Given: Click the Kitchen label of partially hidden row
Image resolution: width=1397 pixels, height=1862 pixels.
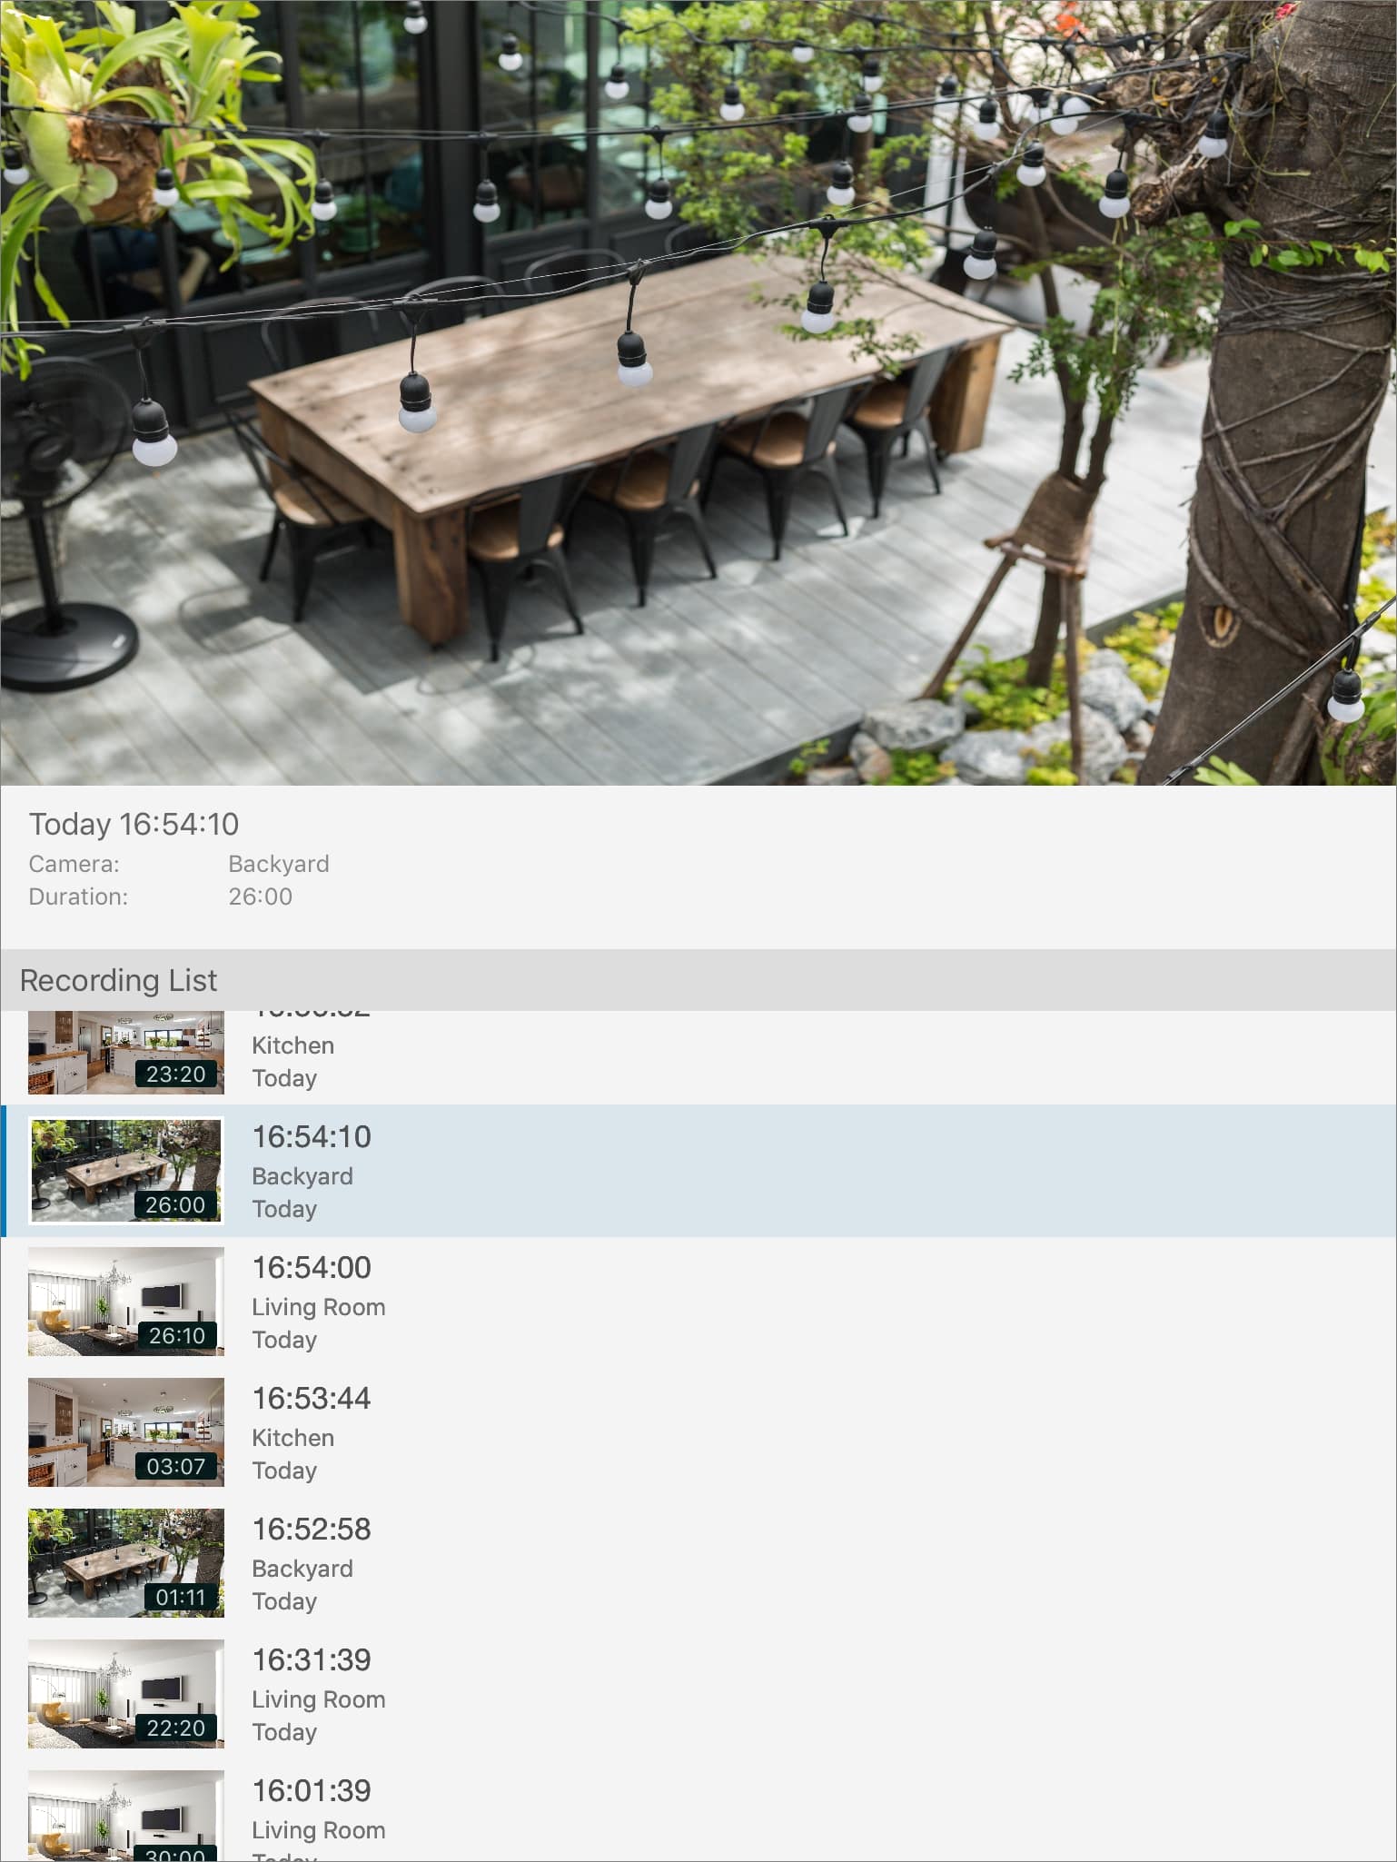Looking at the screenshot, I should pyautogui.click(x=293, y=1045).
